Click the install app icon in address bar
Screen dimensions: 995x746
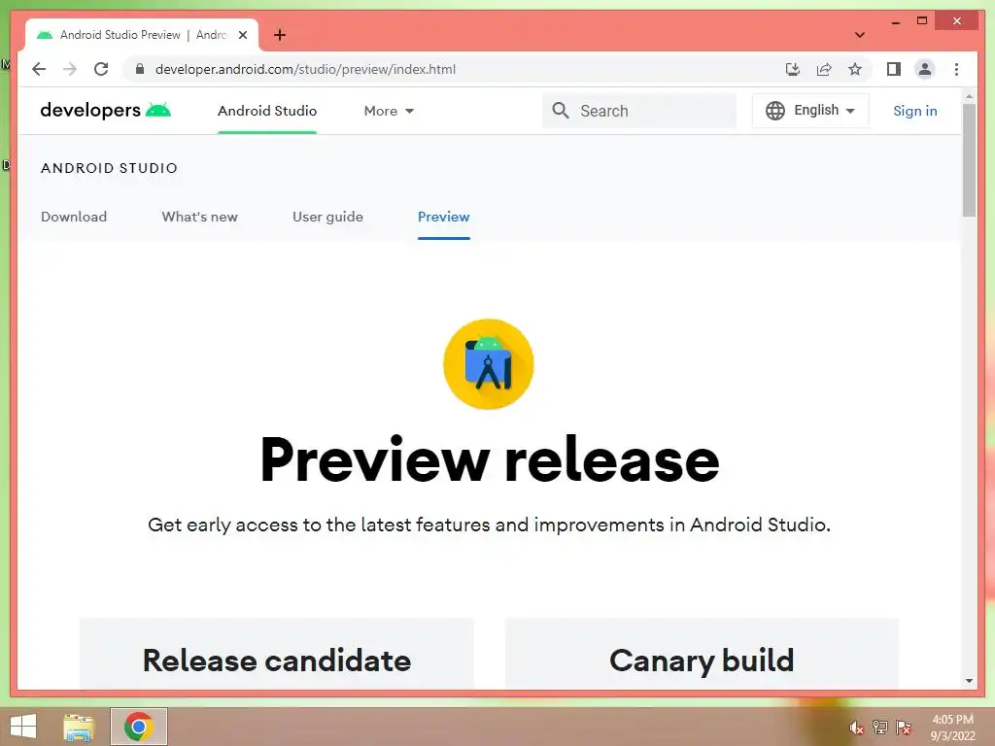(x=793, y=69)
